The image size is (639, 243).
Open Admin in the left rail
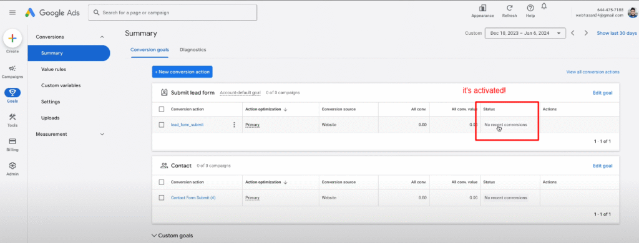click(x=12, y=169)
